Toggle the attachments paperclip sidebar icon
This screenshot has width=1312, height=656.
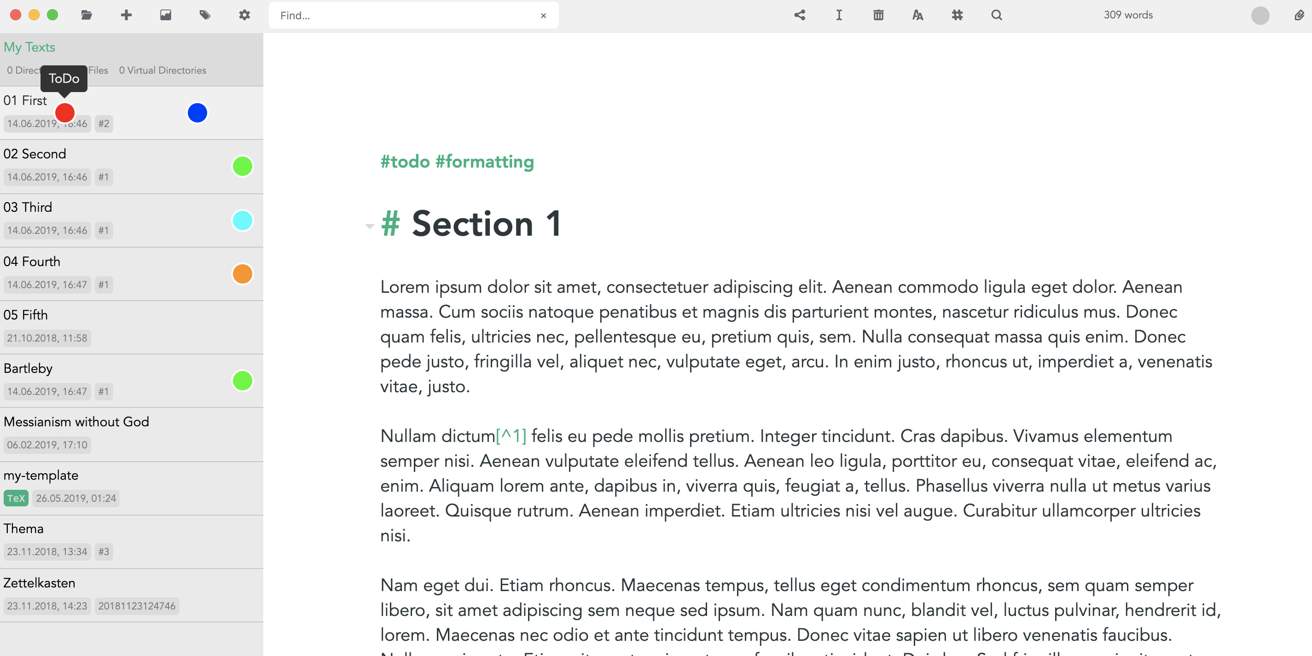coord(1299,15)
